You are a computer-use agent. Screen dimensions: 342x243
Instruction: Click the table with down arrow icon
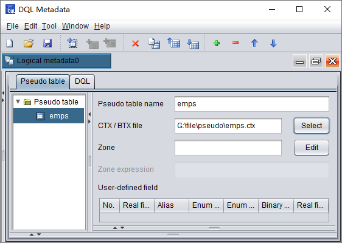coord(193,44)
